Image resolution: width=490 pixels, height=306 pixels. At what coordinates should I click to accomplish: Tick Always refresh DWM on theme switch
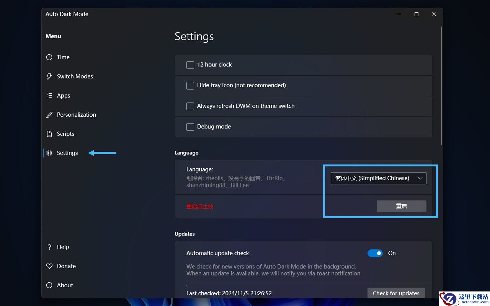190,106
